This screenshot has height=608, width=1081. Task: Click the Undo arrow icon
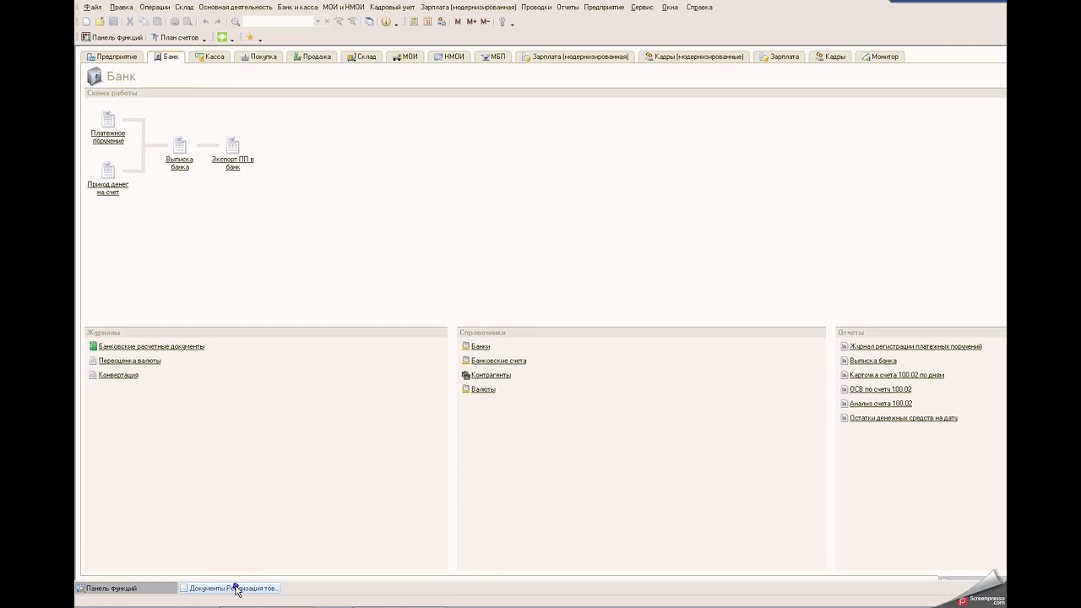click(205, 21)
